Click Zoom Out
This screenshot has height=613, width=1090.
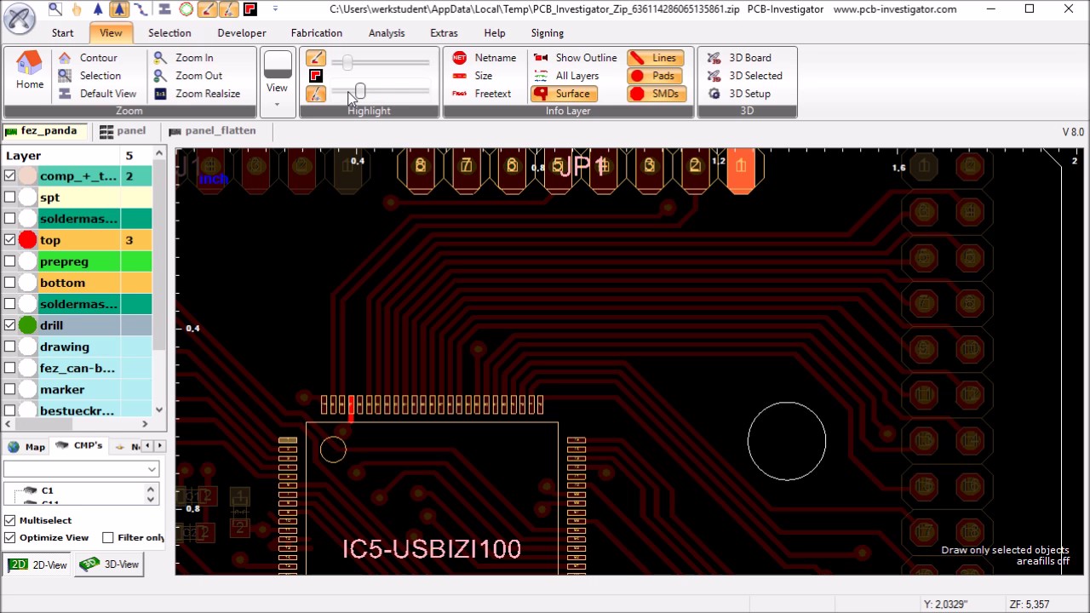(x=188, y=76)
